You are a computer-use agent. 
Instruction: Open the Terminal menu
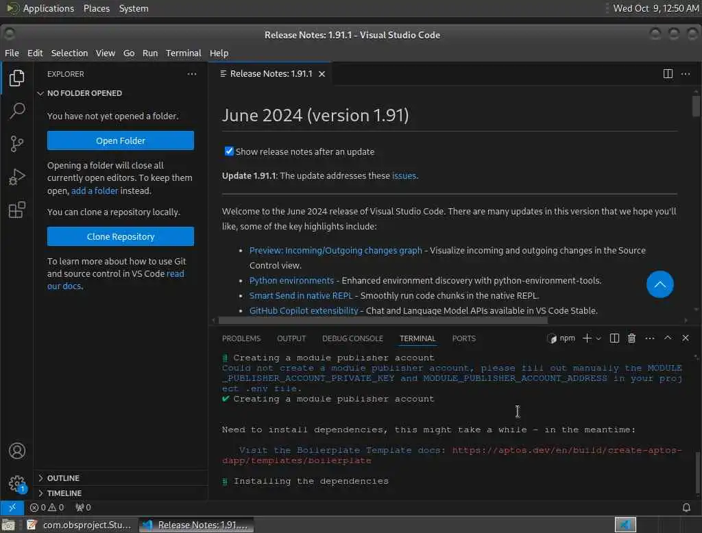(x=184, y=53)
